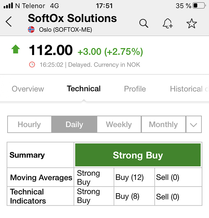Screen dimensions: 209x218
Task: Tap the red clock delay icon
Action: click(32, 64)
